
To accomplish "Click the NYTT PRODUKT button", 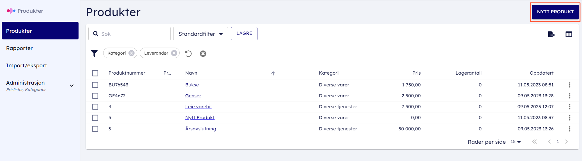I will pos(555,12).
